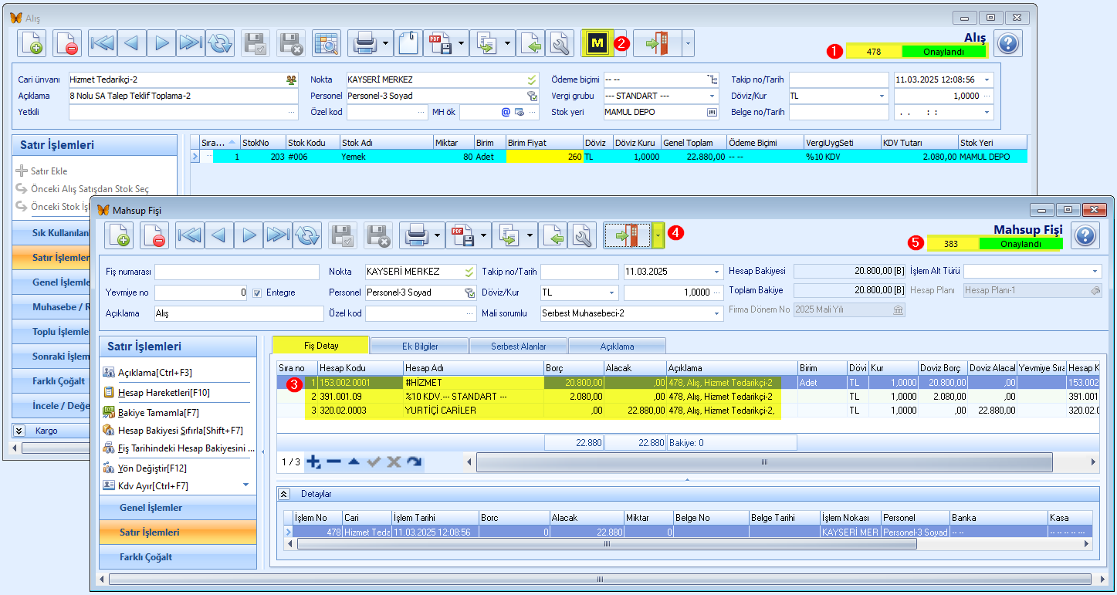
Task: Click the print icon in Mahsup Fişi toolbar
Action: pos(414,235)
